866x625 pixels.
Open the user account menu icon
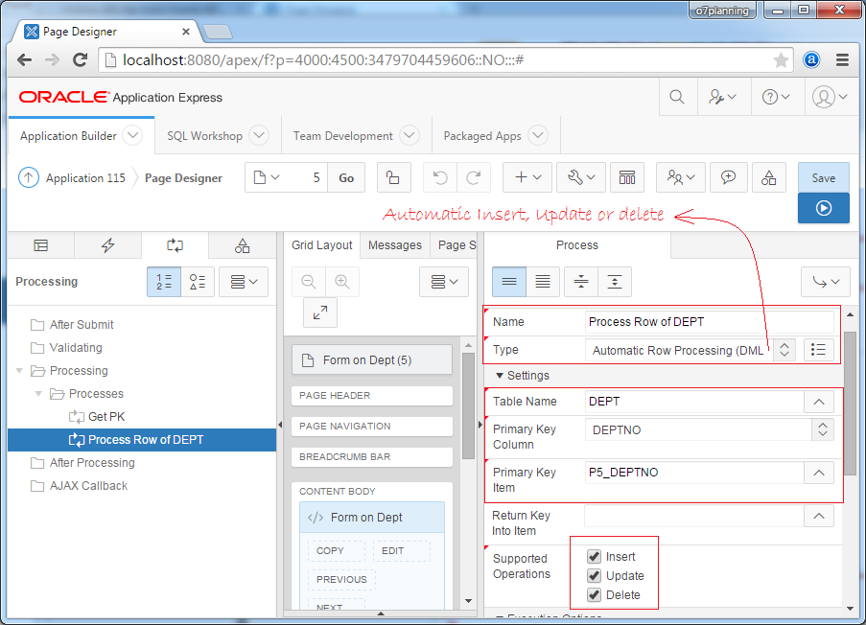[830, 97]
